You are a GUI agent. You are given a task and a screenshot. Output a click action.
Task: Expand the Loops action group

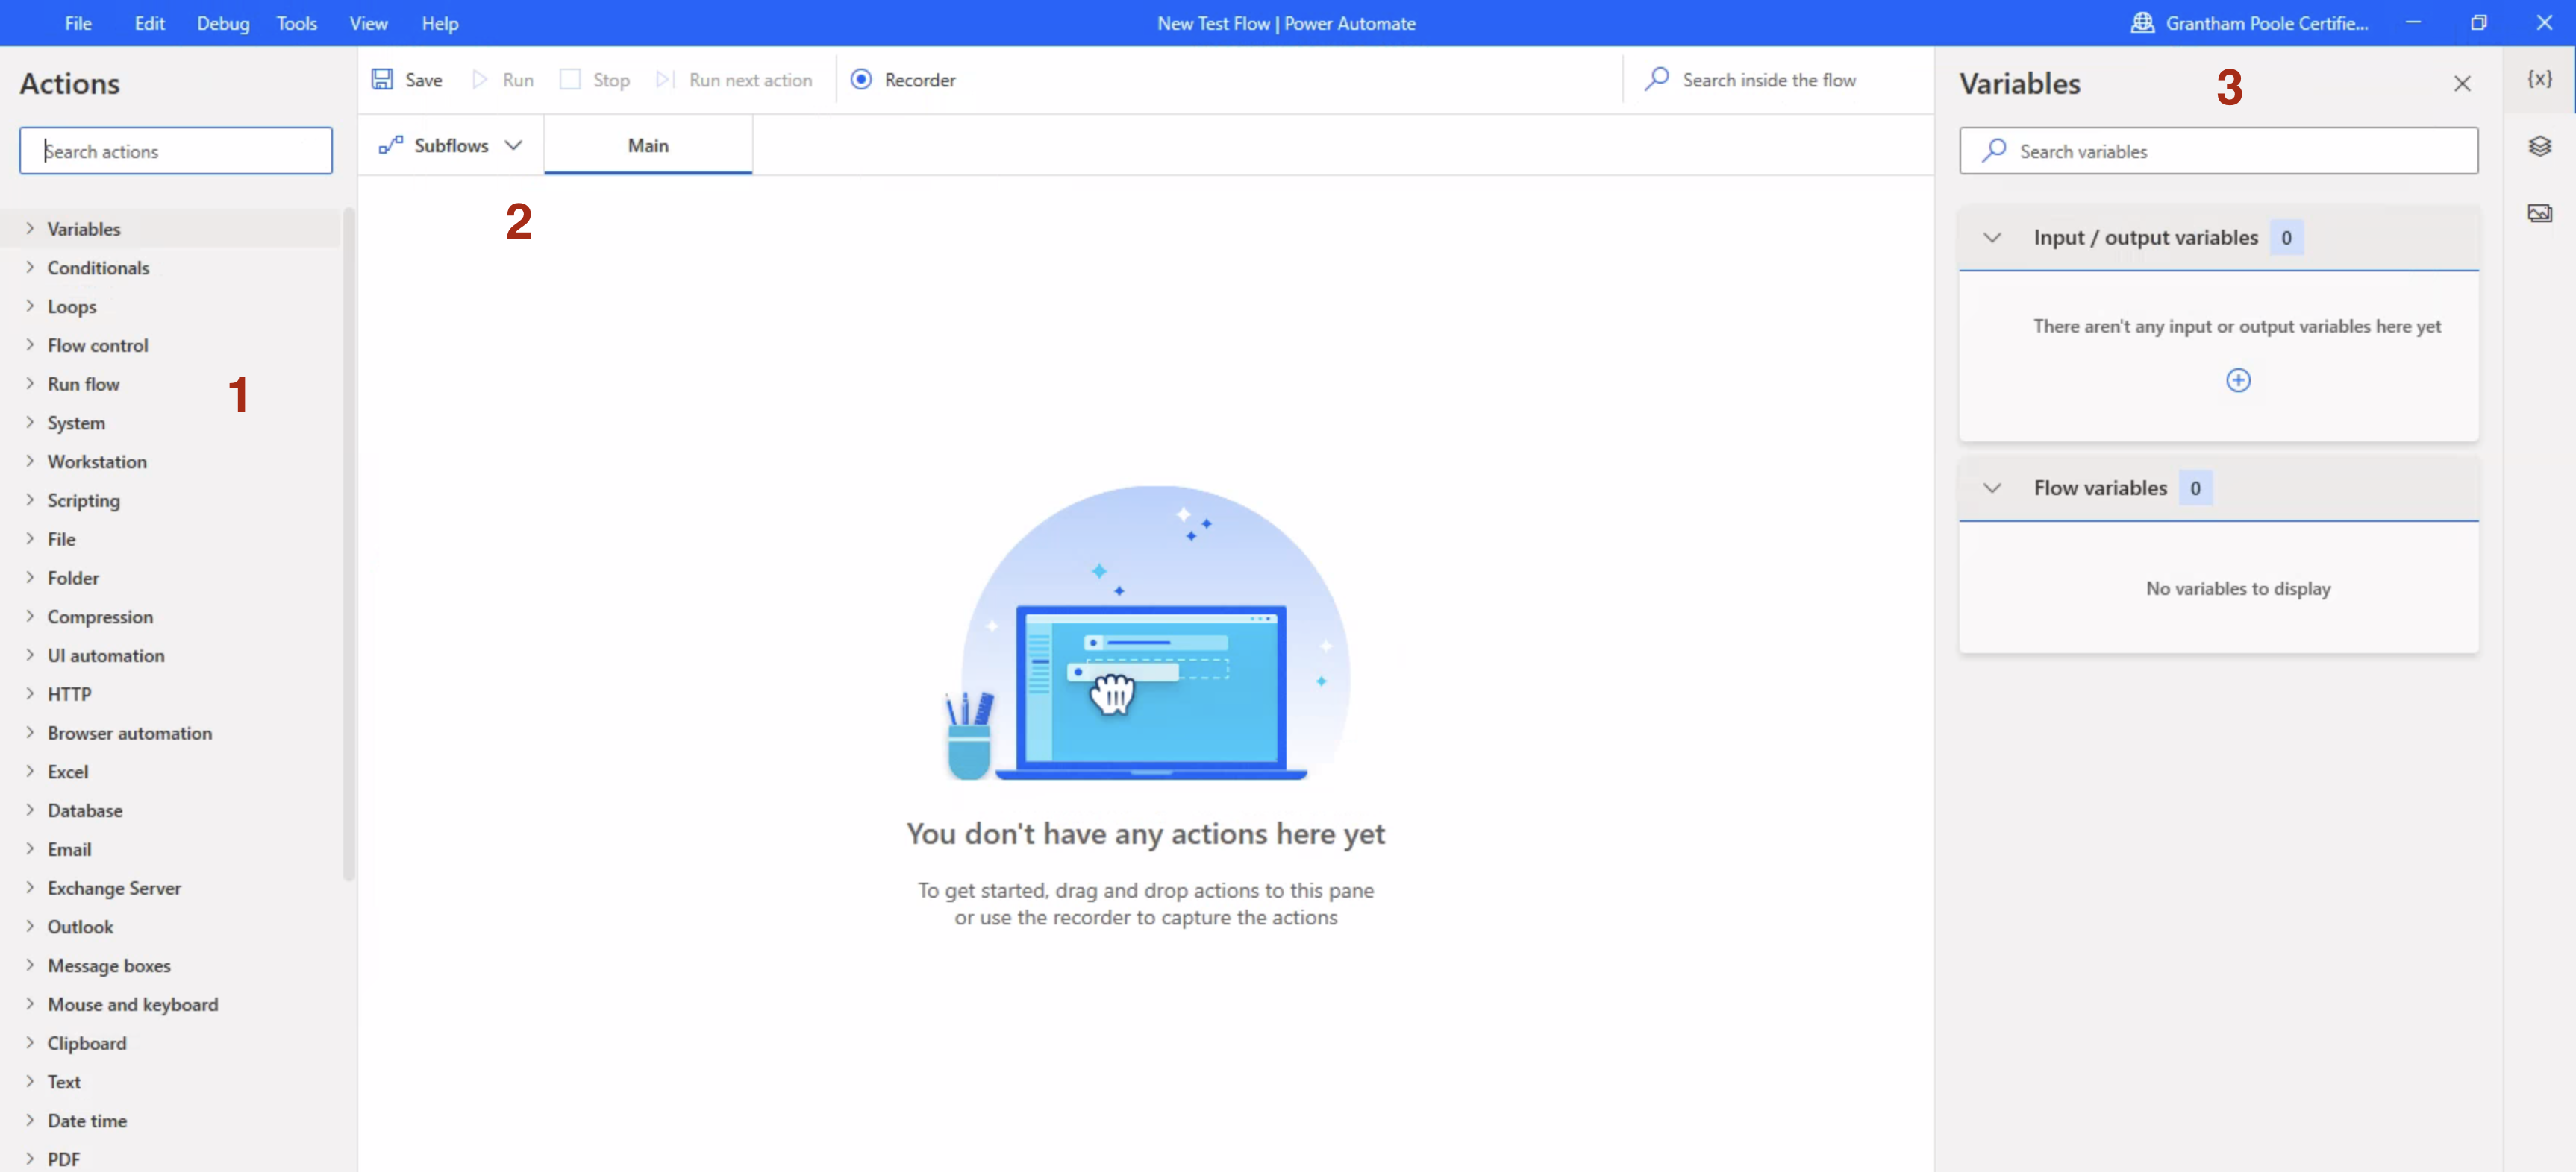(x=30, y=306)
